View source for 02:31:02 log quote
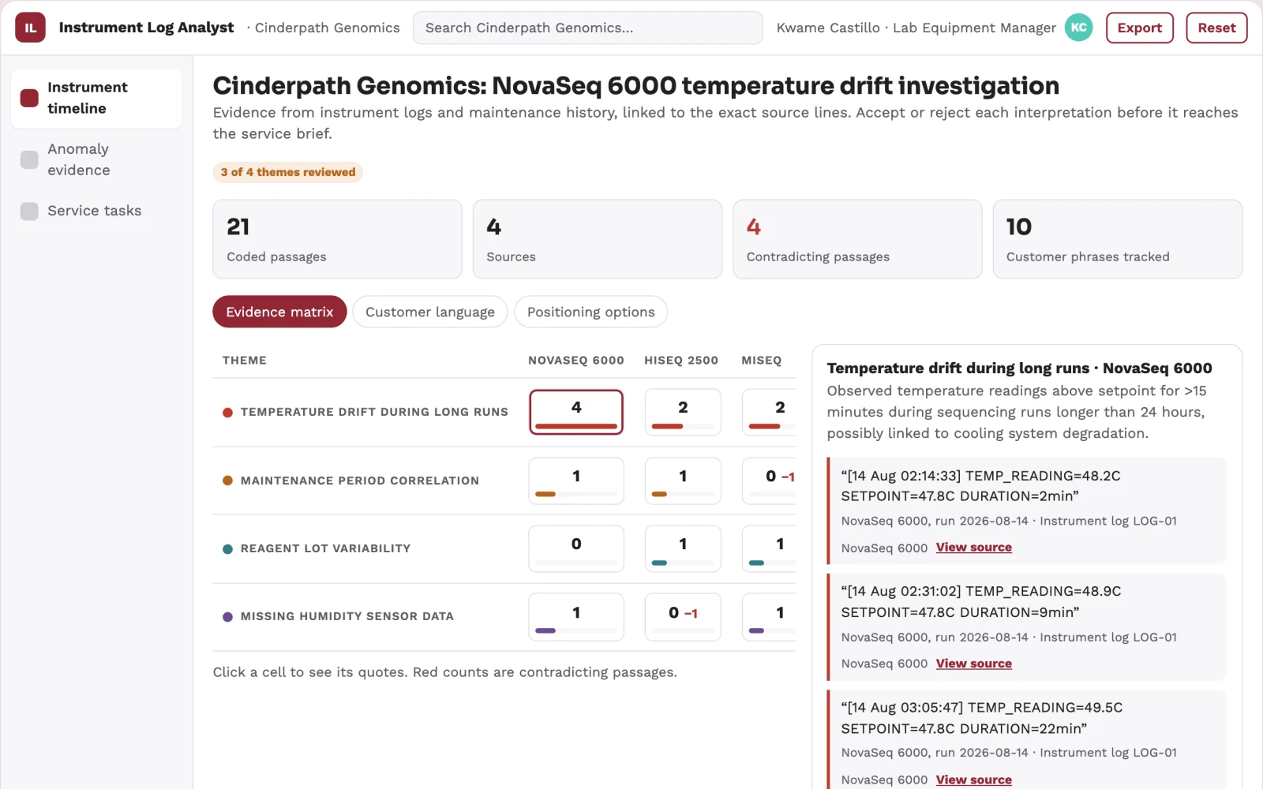This screenshot has height=789, width=1263. (973, 664)
